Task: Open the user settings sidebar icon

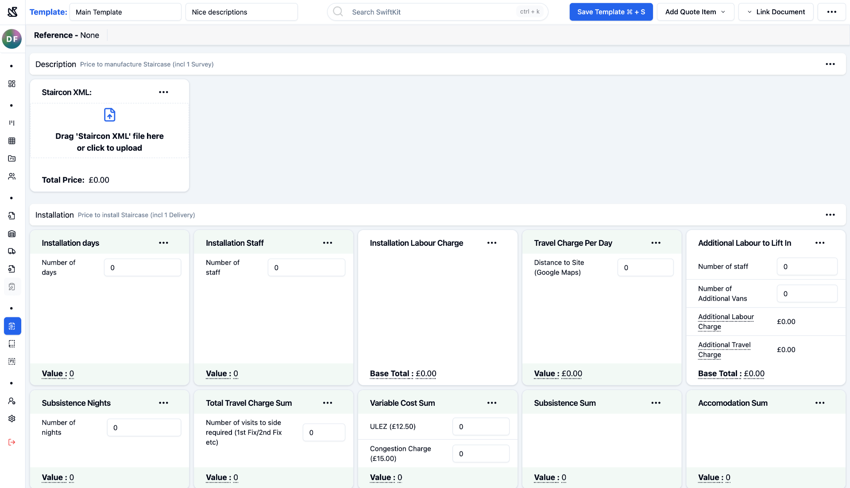Action: pos(12,401)
